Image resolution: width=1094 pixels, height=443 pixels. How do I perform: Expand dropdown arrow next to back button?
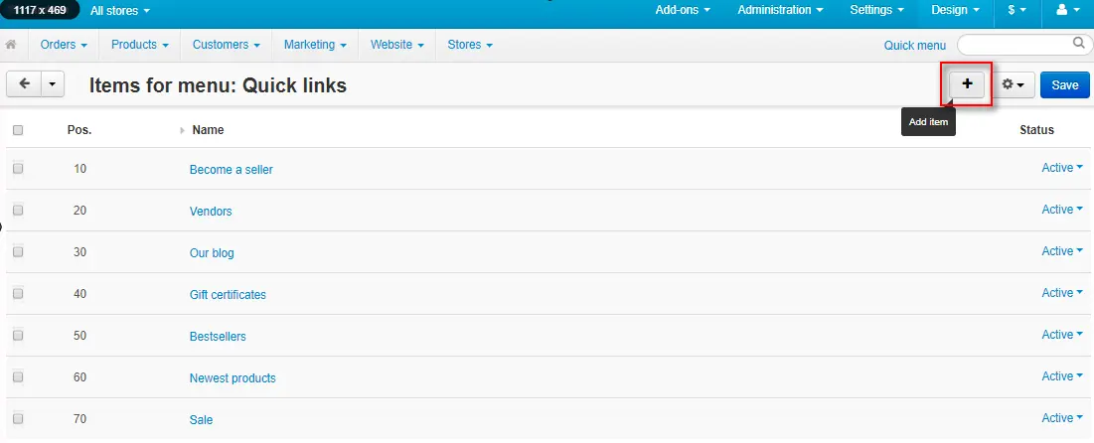52,84
